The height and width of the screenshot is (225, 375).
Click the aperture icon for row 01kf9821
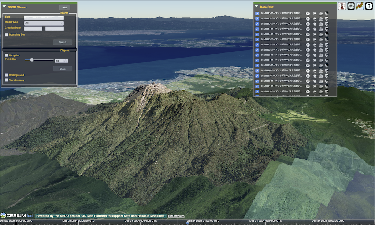pos(308,45)
